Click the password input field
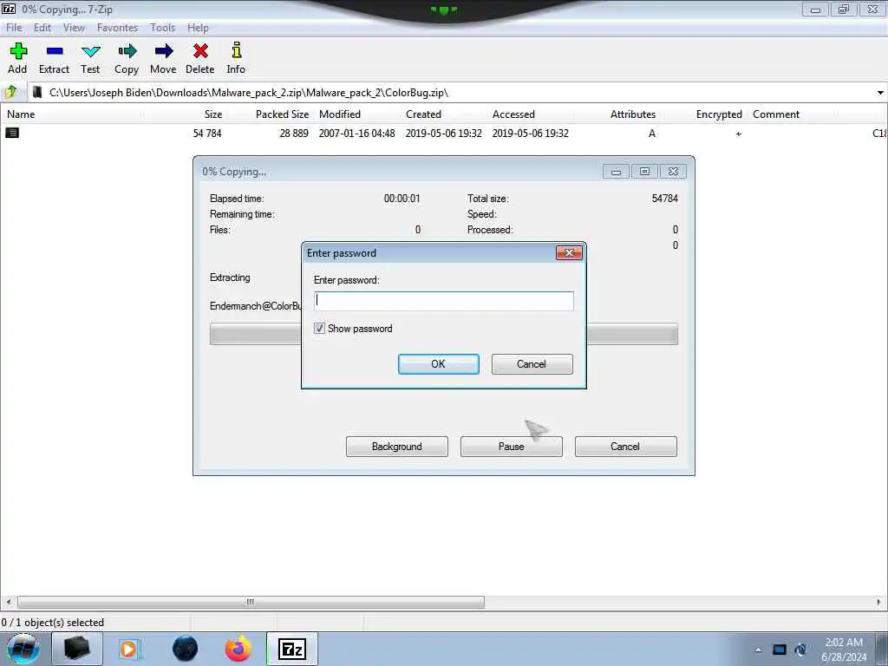Screen dimensions: 888x666 (443, 301)
